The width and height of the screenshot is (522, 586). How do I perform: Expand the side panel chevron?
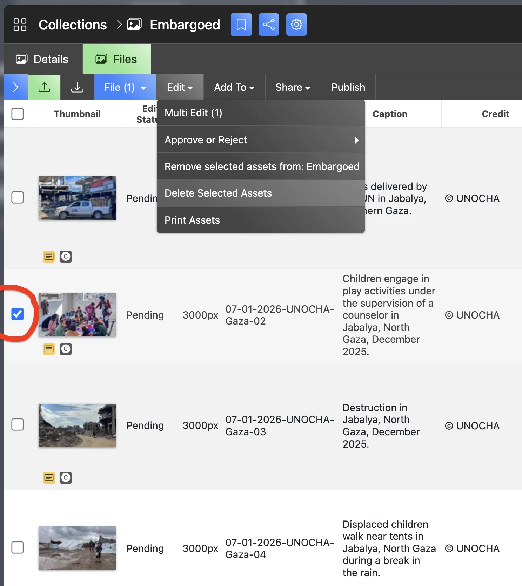click(x=15, y=87)
